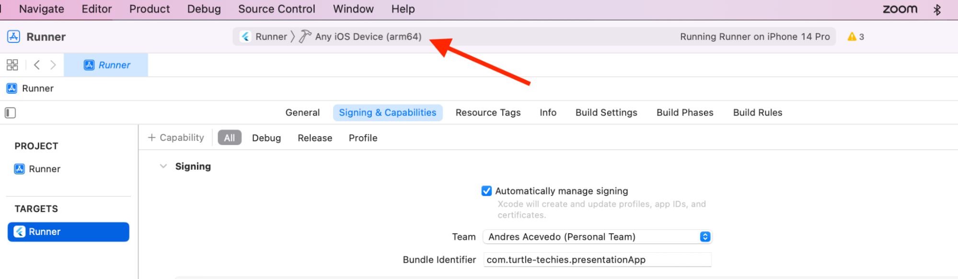Click the Bluetooth menu bar icon
958x279 pixels.
[937, 10]
